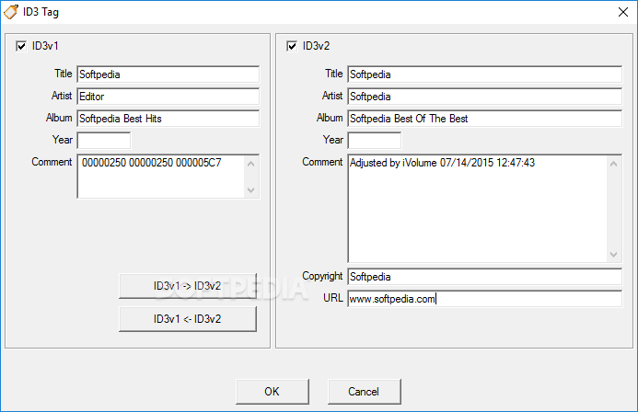Click the ID3v1 Album field

[168, 118]
